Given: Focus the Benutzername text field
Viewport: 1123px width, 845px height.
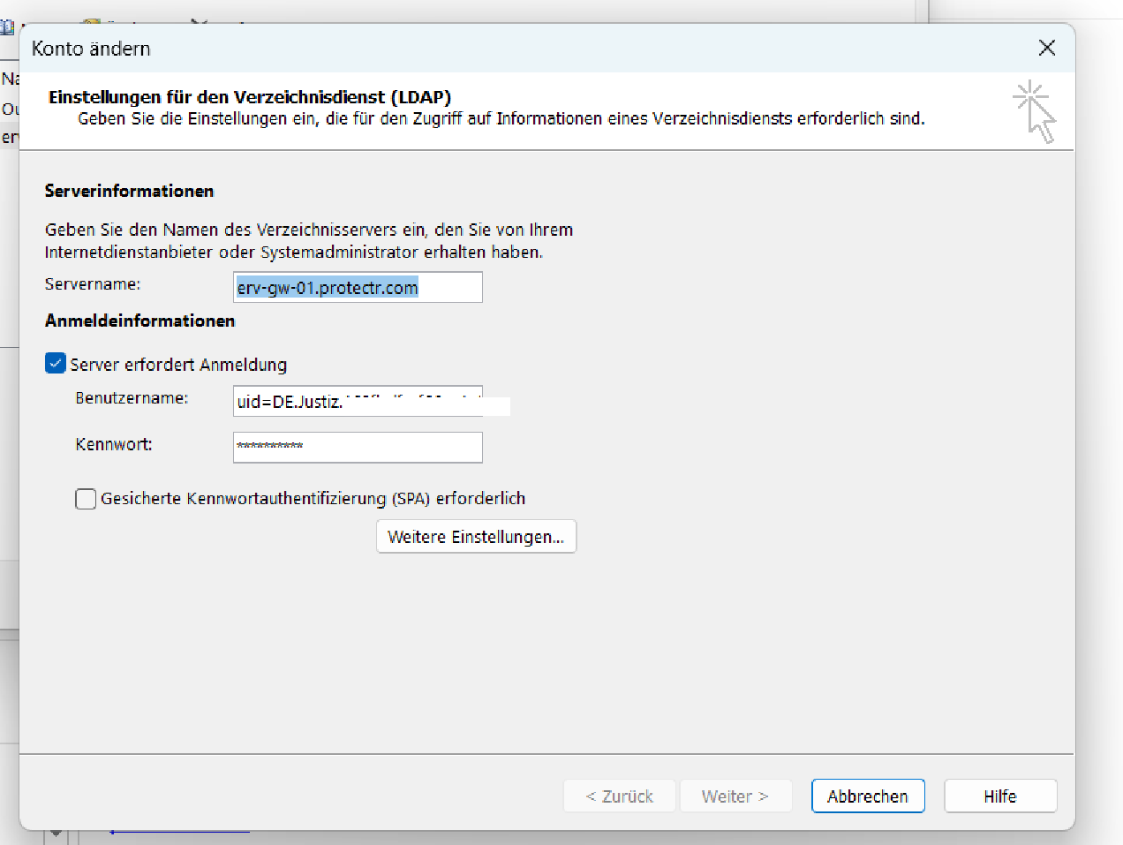Looking at the screenshot, I should click(358, 401).
